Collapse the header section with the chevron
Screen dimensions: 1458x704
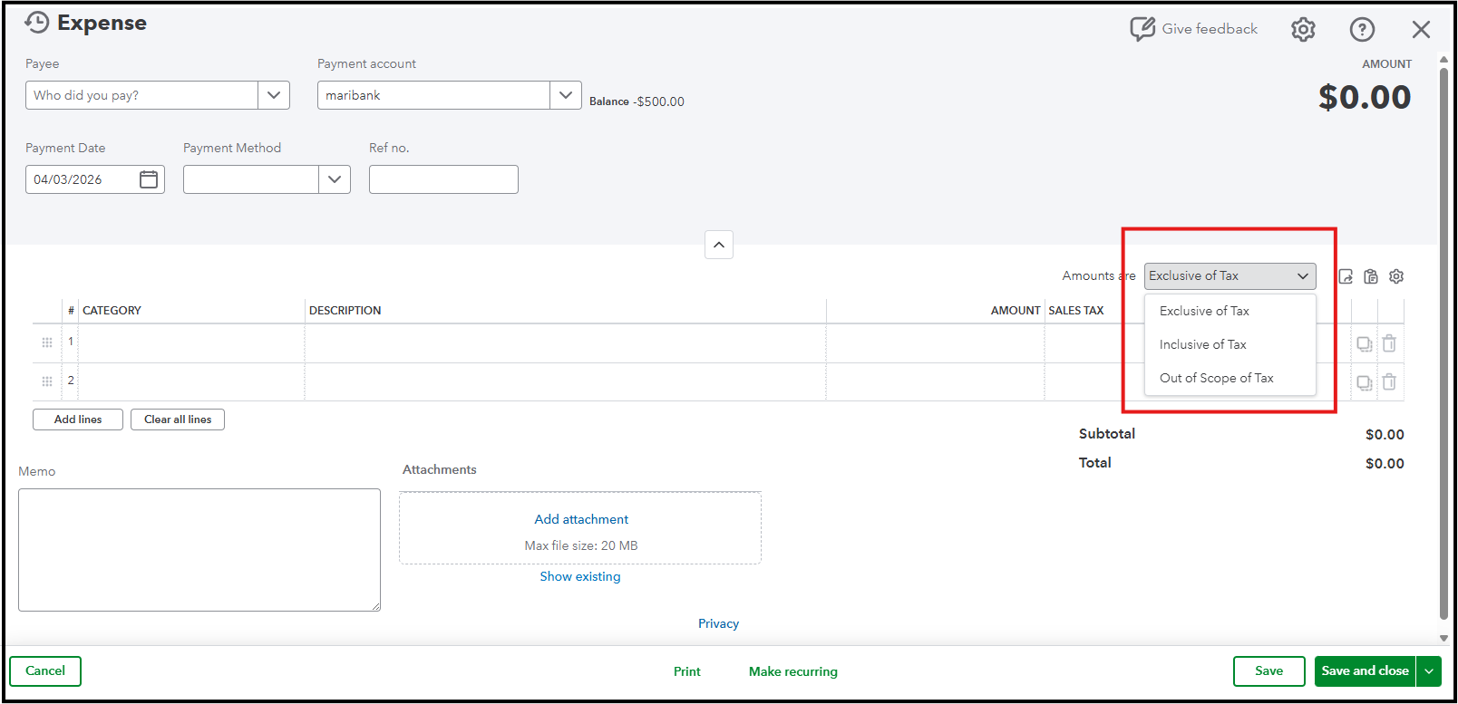(719, 245)
